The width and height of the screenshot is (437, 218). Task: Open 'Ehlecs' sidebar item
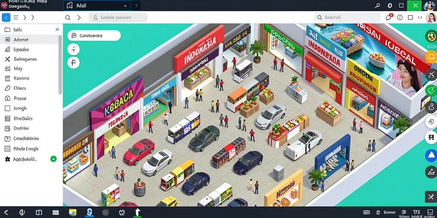coord(29,88)
